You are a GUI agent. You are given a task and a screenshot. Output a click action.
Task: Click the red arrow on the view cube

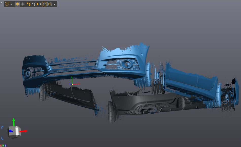[x=24, y=131]
